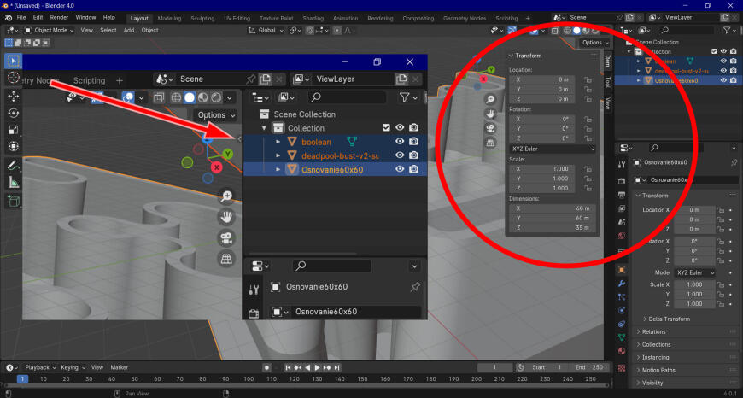Image resolution: width=743 pixels, height=398 pixels.
Task: Open the Material properties tab
Action: tap(623, 351)
